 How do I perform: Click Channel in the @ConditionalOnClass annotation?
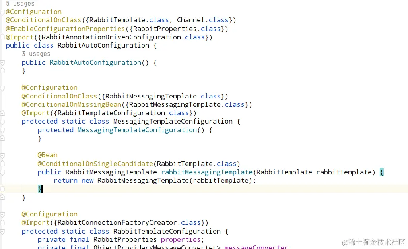190,20
